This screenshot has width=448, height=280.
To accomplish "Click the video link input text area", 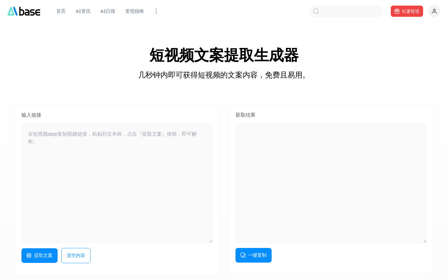I will tap(117, 183).
